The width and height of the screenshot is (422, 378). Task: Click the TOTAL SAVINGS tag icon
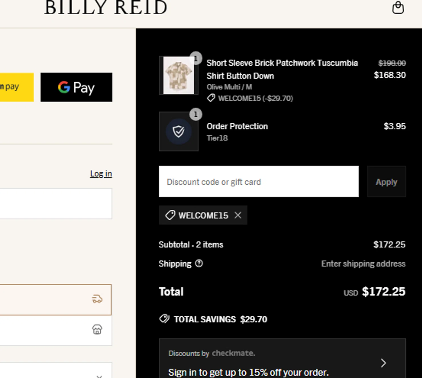[x=165, y=319]
